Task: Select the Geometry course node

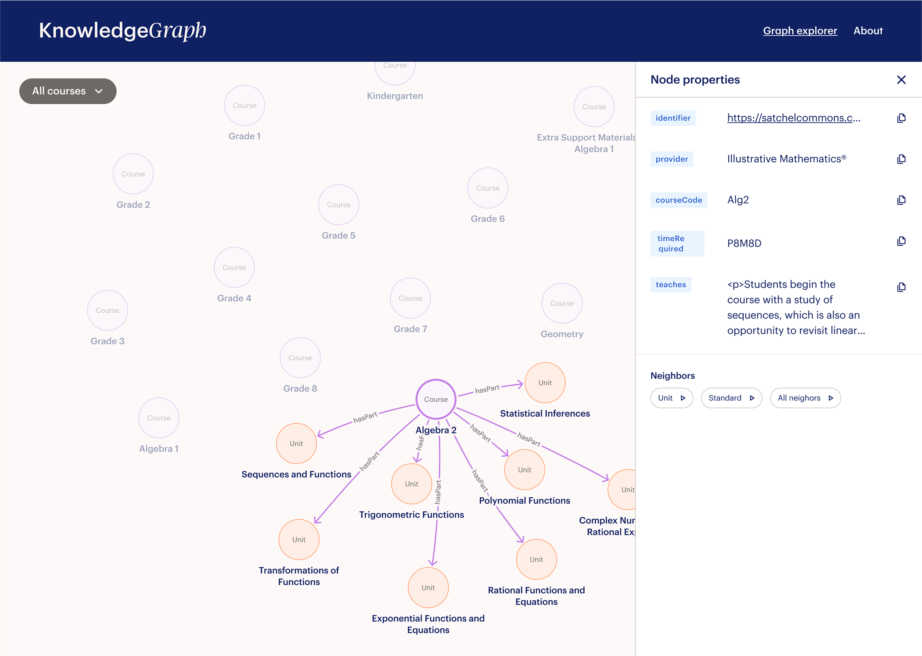Action: [562, 303]
